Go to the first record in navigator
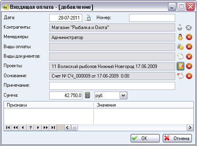Viewport: 197px width, 146px height. [x=8, y=128]
